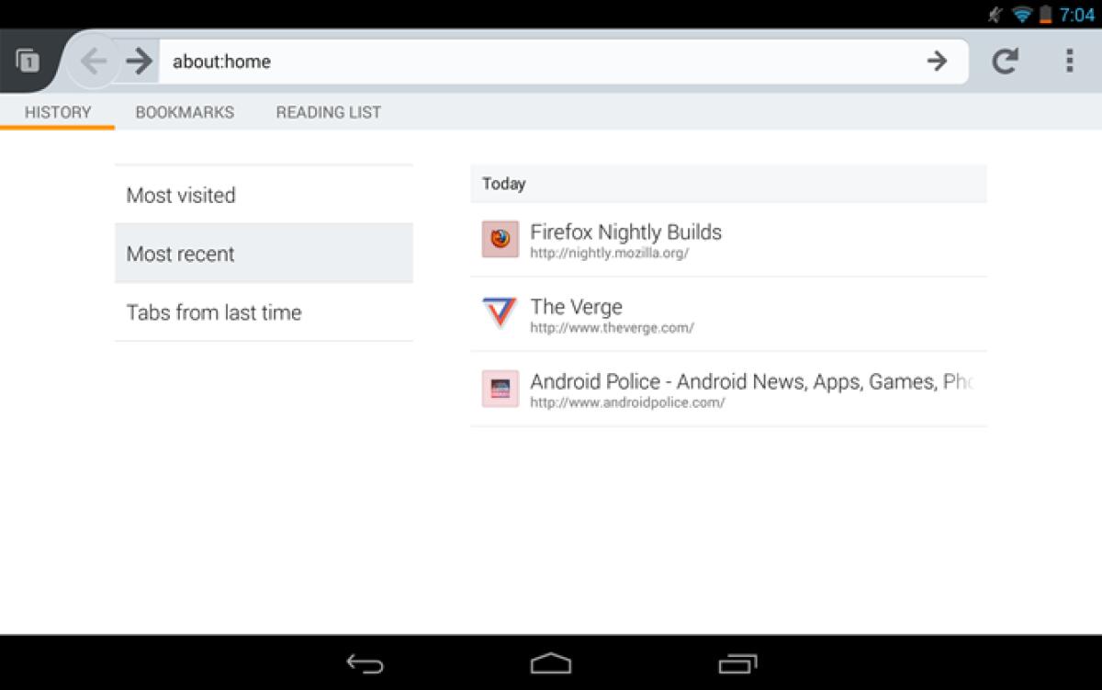
Task: Click the Go arrow in the address bar
Action: click(937, 61)
